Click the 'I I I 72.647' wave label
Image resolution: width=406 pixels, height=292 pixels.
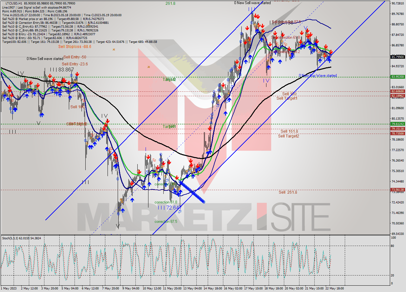[170, 208]
